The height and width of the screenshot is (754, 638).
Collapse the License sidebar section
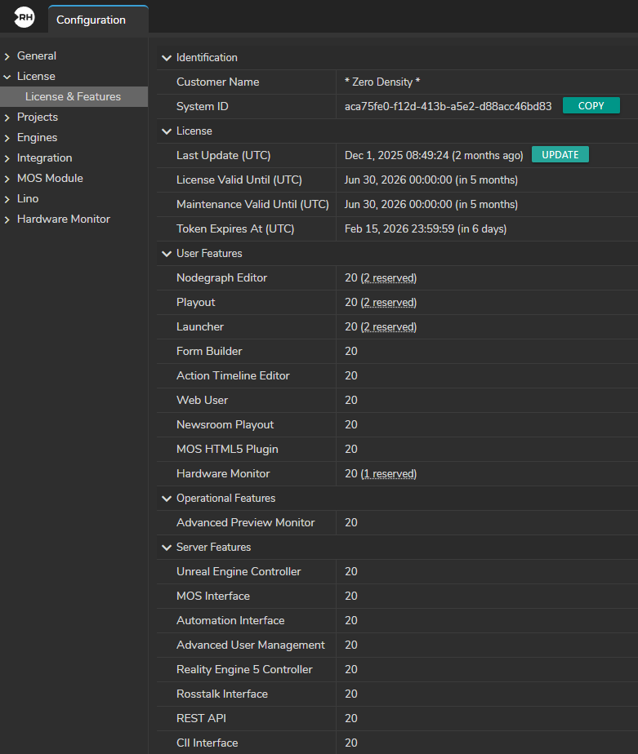(x=7, y=77)
